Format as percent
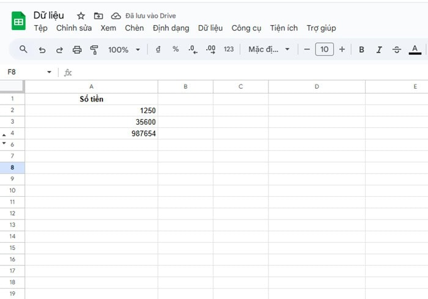Screen dimensions: 428x299 175,50
